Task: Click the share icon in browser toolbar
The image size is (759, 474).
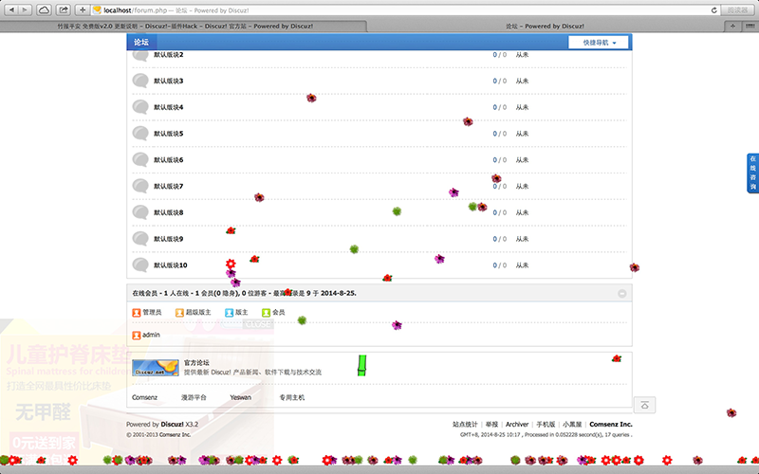Action: 64,9
